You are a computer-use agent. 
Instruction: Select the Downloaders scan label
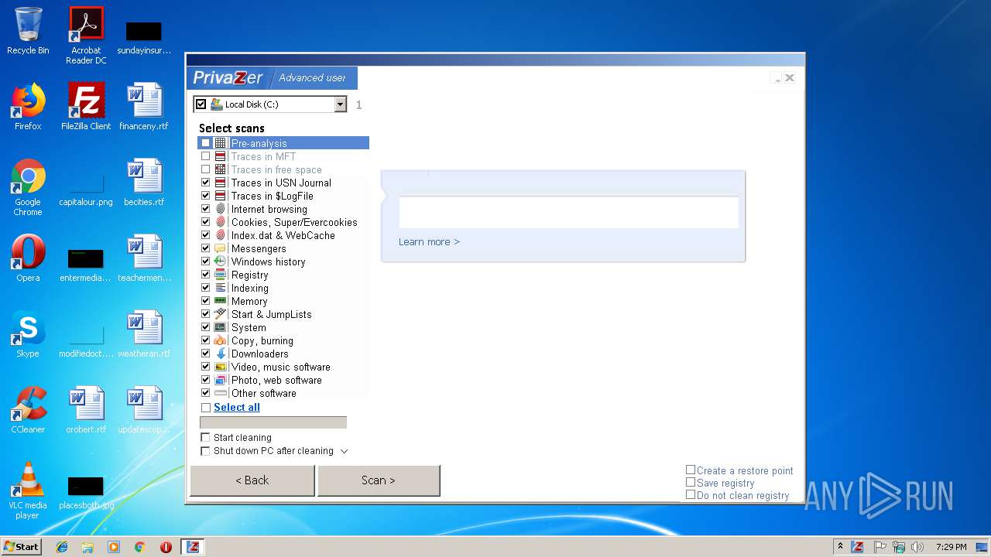tap(260, 354)
